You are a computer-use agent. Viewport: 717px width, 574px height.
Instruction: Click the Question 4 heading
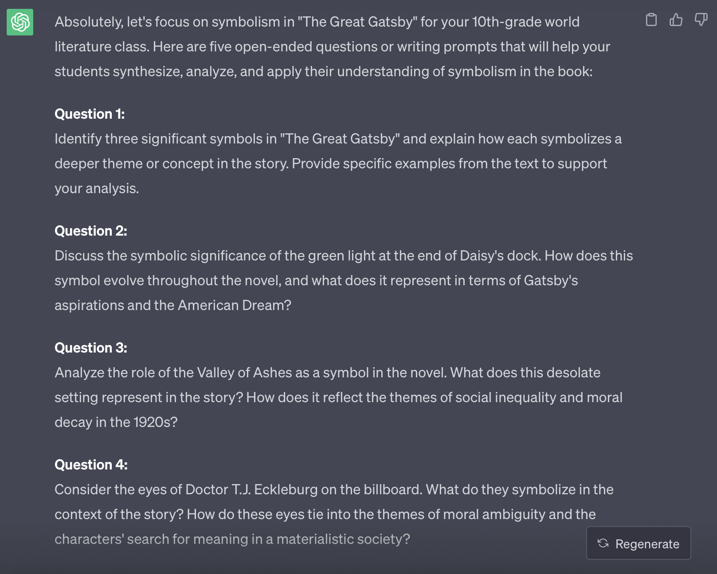(90, 465)
